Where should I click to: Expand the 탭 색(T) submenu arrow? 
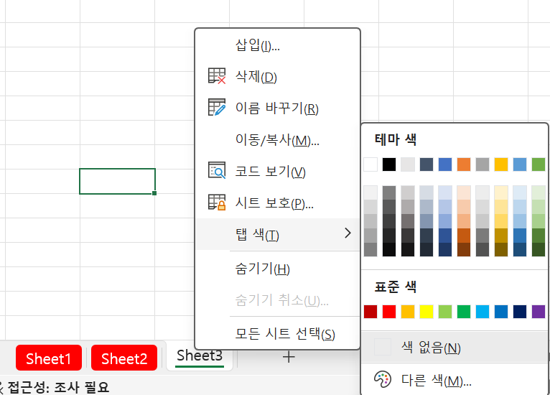348,233
